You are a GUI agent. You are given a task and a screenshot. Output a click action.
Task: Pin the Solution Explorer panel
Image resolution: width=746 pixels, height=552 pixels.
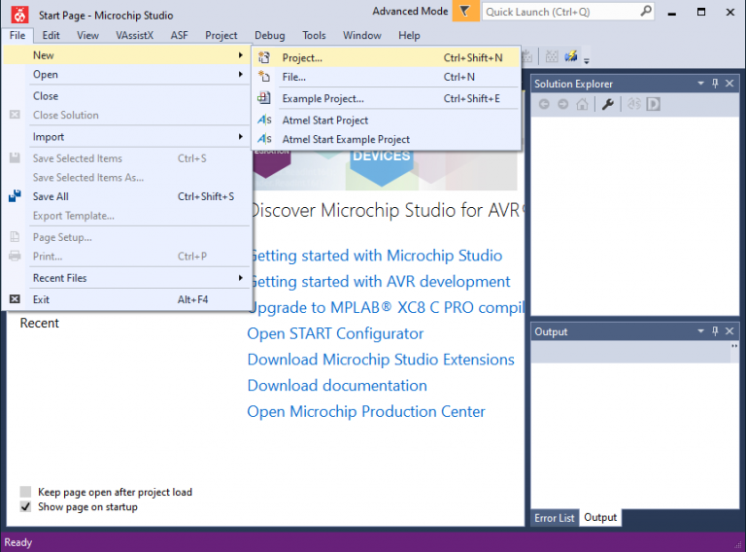pos(716,84)
